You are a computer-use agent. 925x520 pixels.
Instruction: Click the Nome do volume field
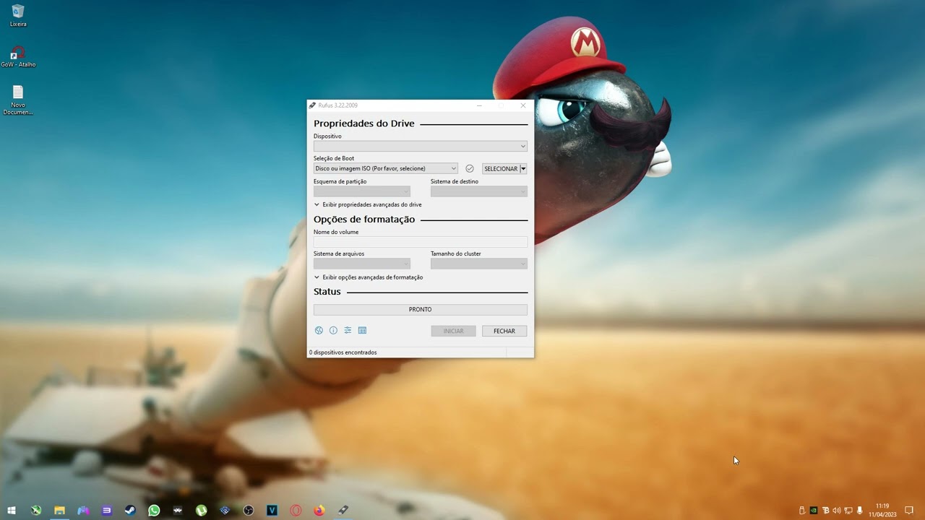click(420, 242)
